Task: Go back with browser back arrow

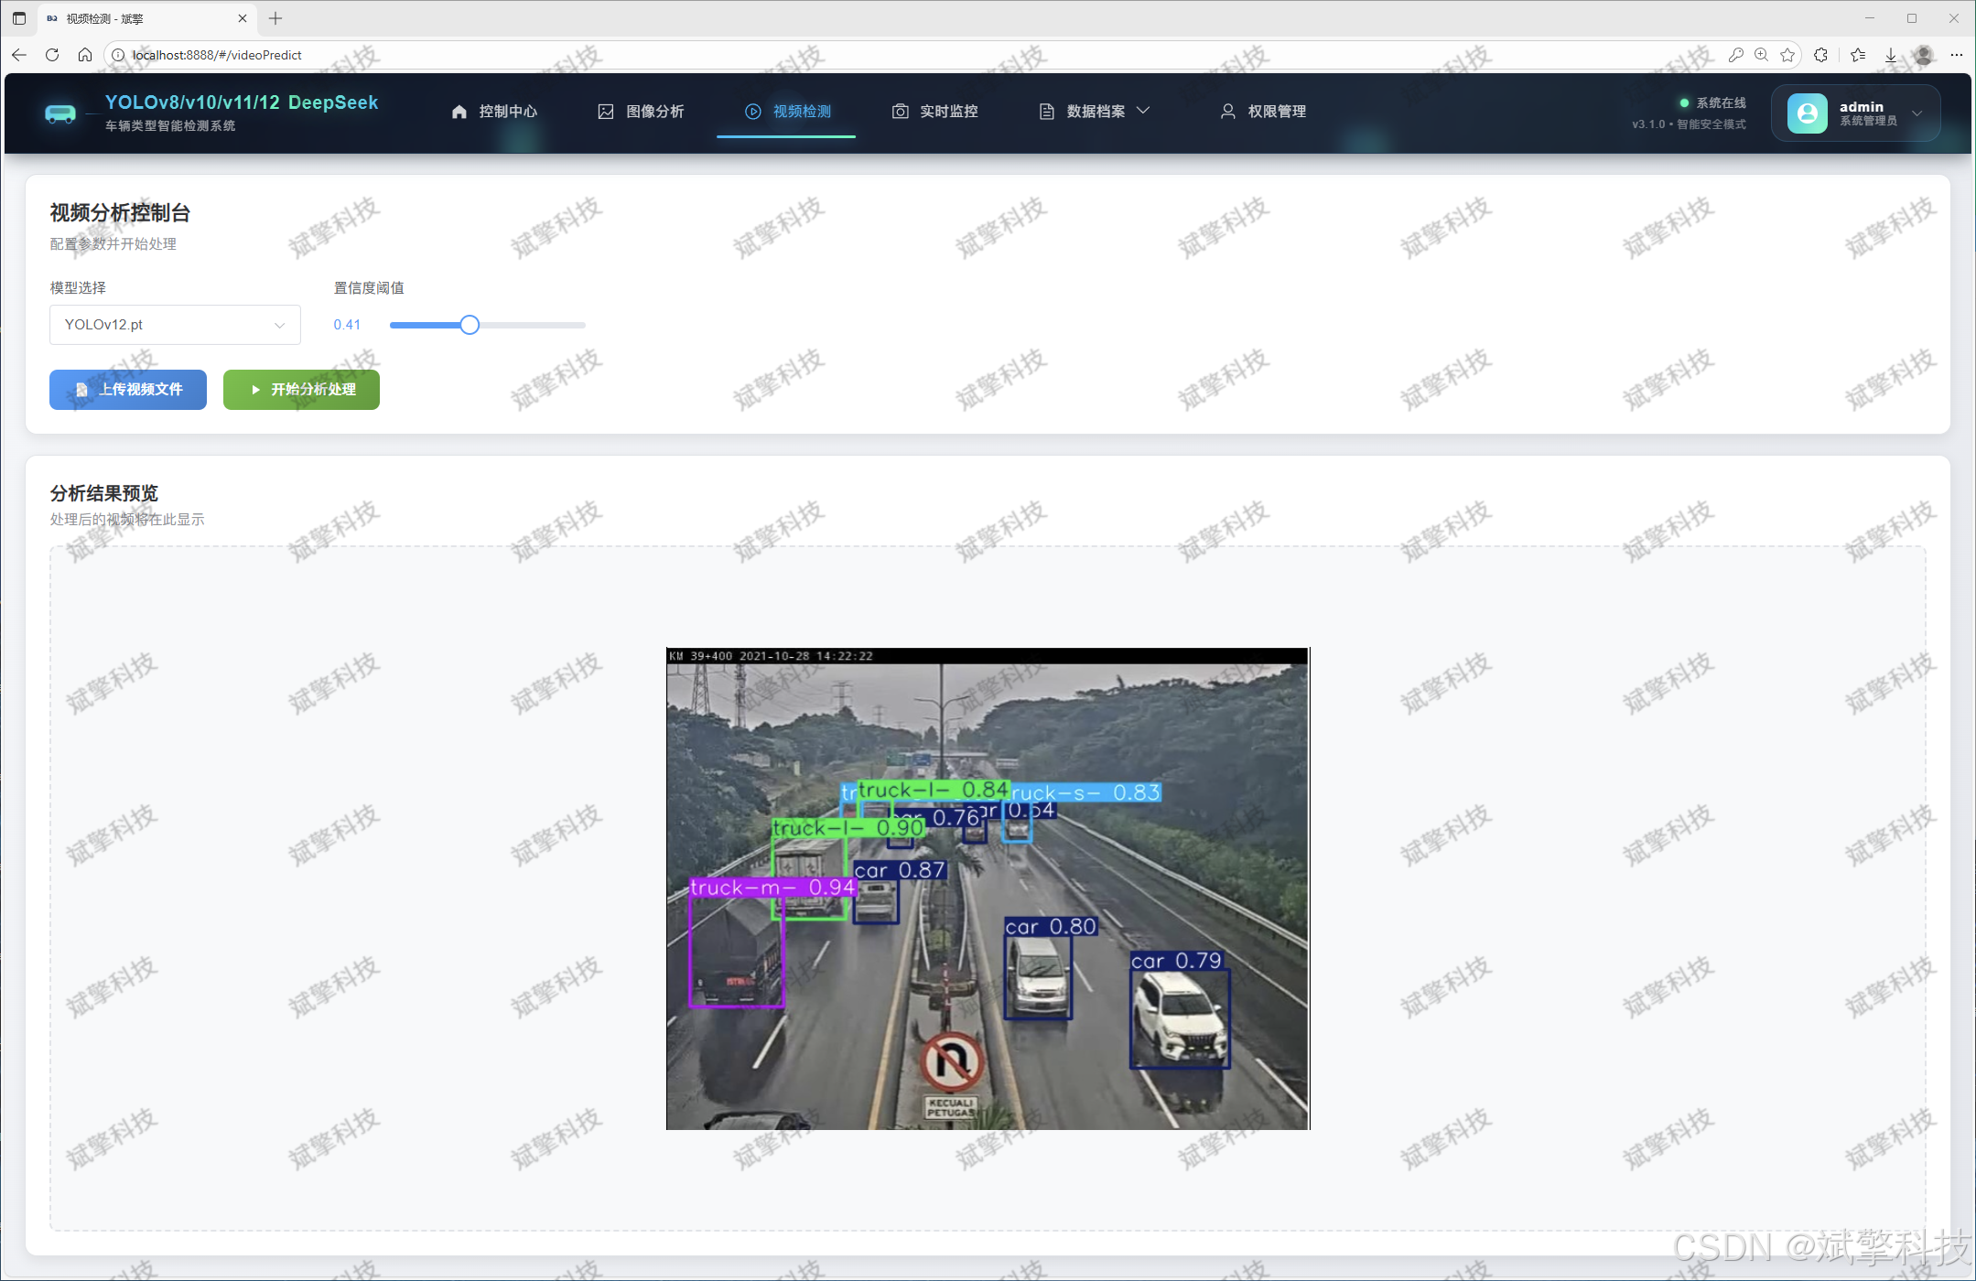Action: tap(19, 55)
